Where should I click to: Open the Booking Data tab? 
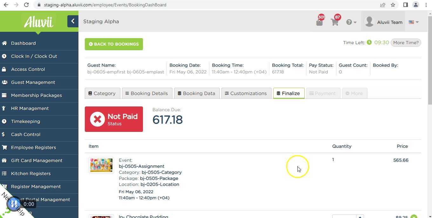pyautogui.click(x=196, y=93)
